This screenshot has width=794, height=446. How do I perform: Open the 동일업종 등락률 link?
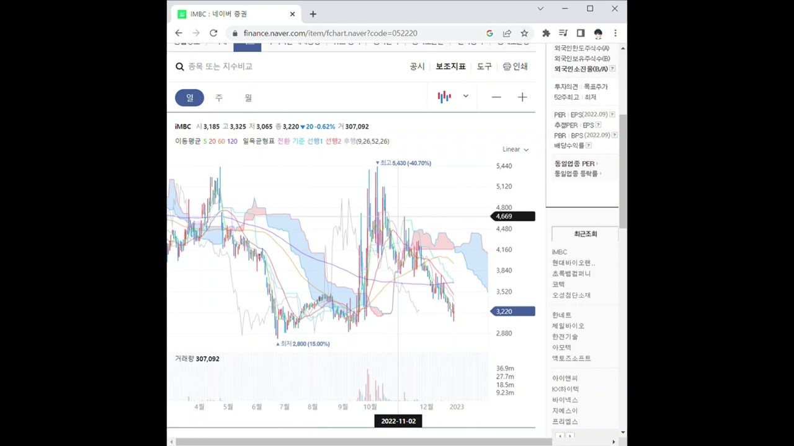(578, 173)
